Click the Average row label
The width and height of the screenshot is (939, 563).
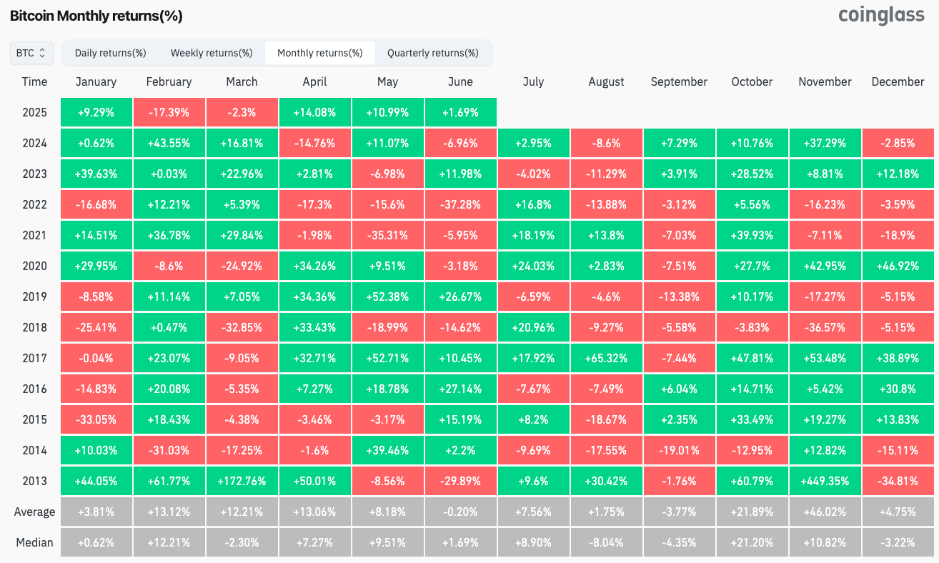pos(34,512)
